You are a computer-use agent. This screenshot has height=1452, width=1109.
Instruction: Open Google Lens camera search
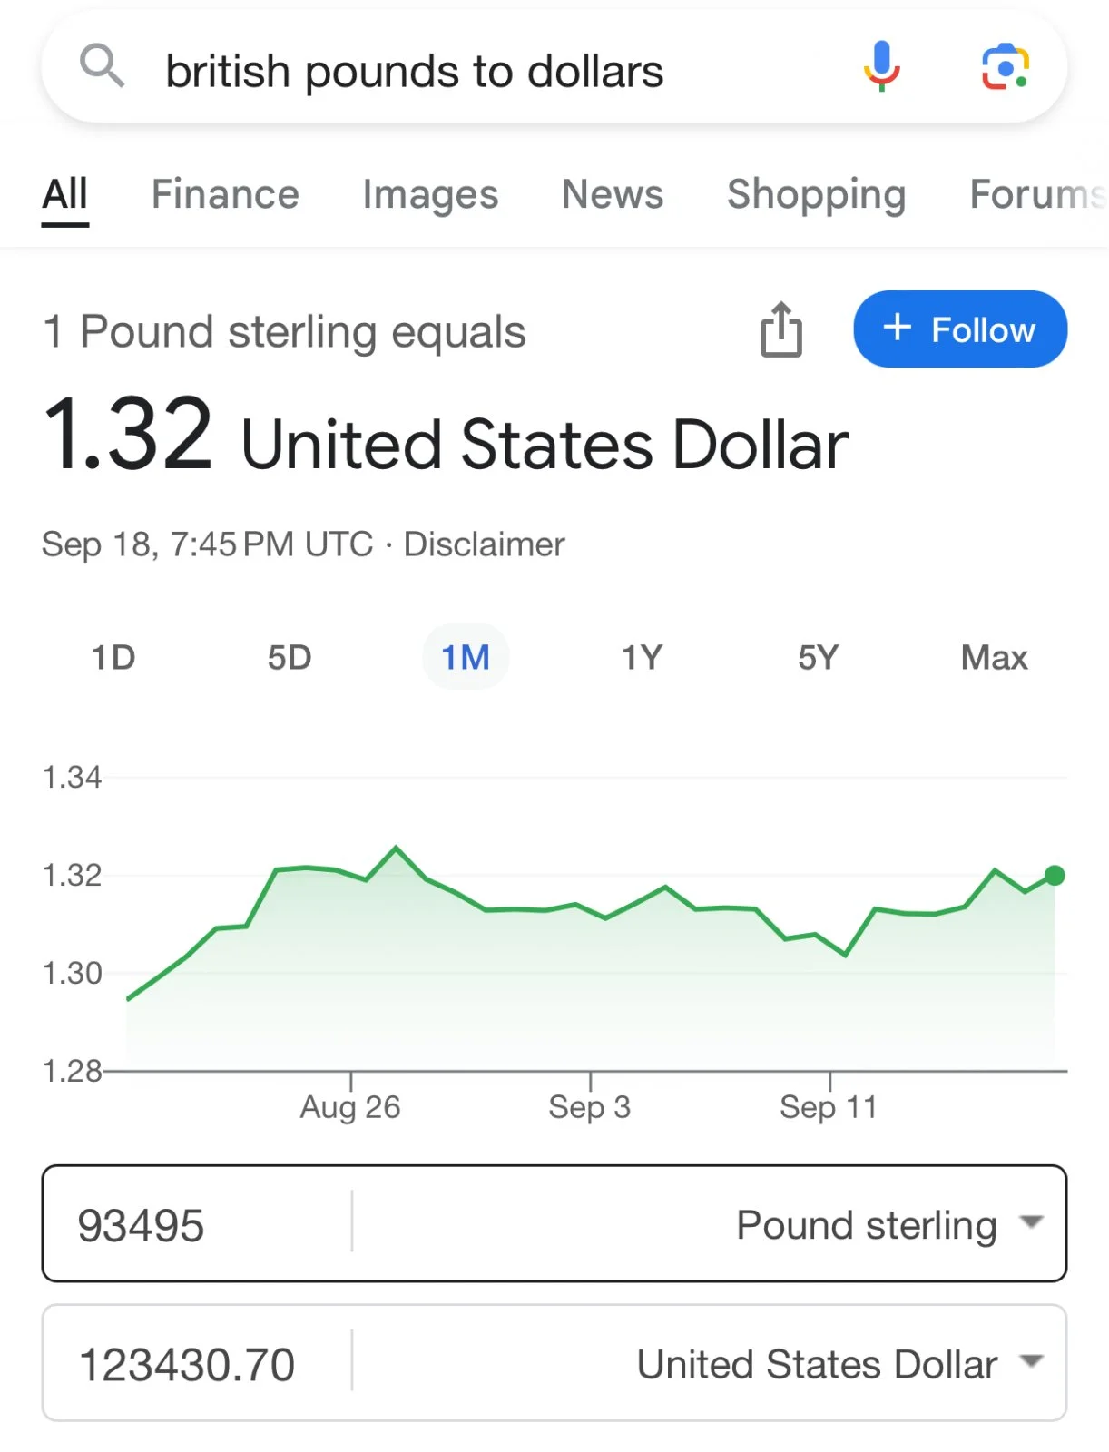click(1005, 67)
